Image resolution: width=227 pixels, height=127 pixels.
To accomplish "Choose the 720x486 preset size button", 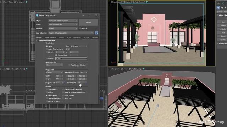I will pyautogui.click(x=82, y=76).
